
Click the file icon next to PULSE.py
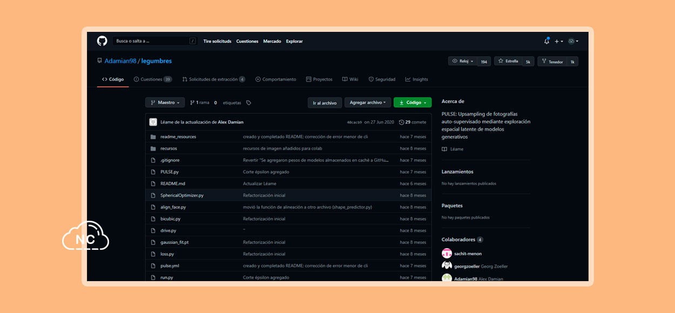(153, 172)
